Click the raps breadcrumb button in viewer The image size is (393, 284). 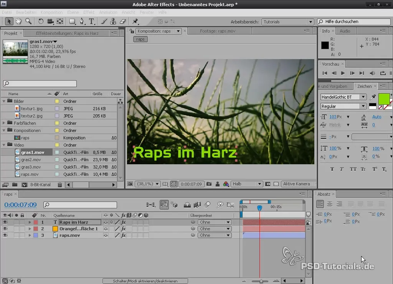pos(140,39)
